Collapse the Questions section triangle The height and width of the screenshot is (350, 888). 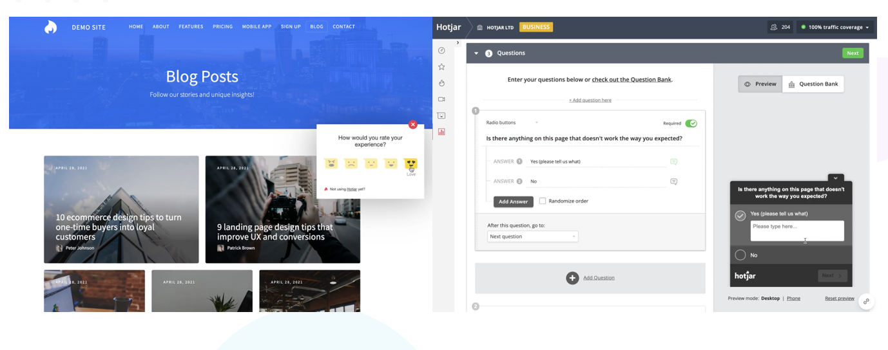point(477,53)
